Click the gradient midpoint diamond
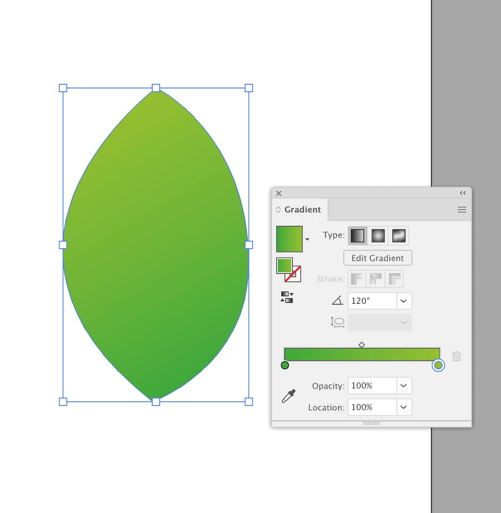The width and height of the screenshot is (501, 513). [362, 345]
